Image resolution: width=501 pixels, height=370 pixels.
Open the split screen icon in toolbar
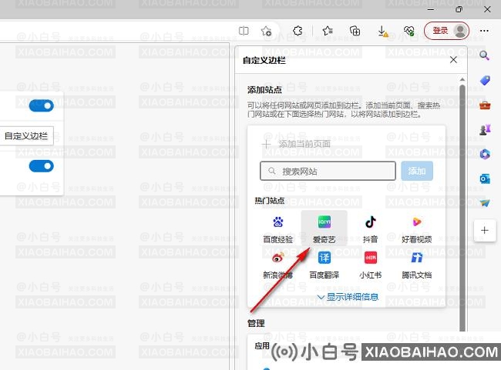(x=244, y=31)
